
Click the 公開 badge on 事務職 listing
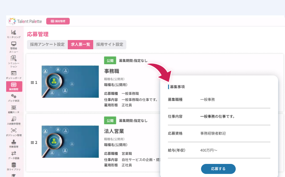pyautogui.click(x=110, y=60)
